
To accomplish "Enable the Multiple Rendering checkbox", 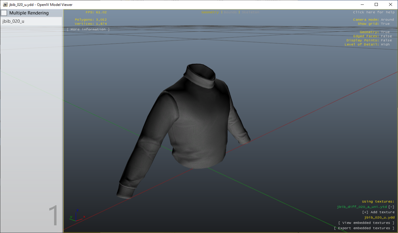I will (x=4, y=13).
